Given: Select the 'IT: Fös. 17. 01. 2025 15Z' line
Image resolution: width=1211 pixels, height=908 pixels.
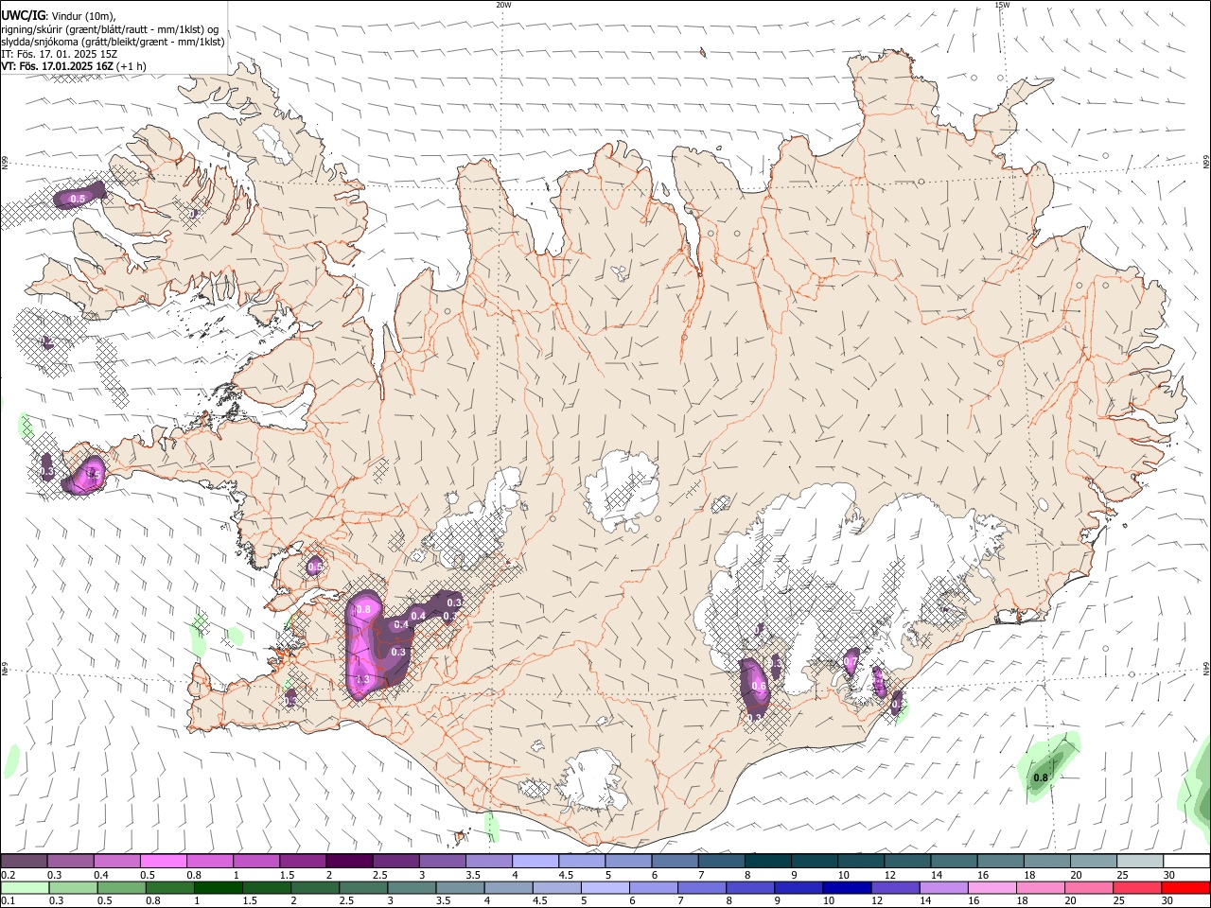Looking at the screenshot, I should point(59,54).
